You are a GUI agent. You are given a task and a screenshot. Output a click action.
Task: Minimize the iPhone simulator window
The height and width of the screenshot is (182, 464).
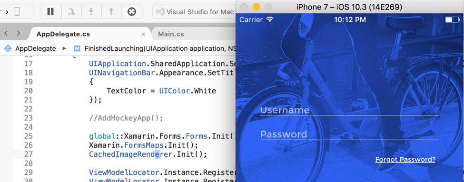click(256, 7)
